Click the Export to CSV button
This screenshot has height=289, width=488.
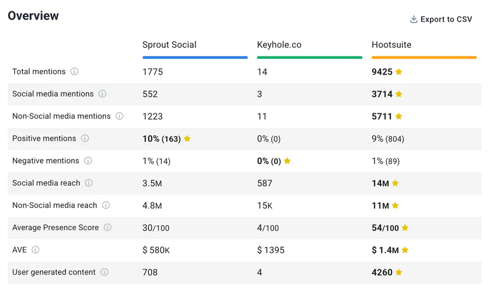(441, 19)
